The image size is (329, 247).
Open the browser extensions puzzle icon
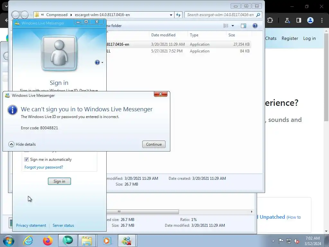coord(270,20)
